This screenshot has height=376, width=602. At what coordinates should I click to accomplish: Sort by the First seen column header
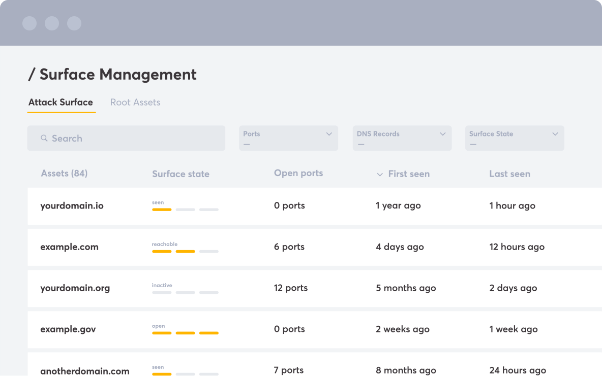(x=409, y=174)
